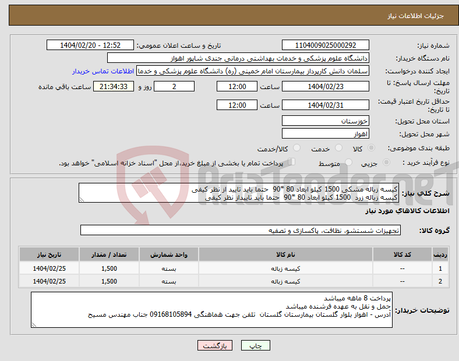Click the remaining time field 21:34:33

(x=114, y=87)
